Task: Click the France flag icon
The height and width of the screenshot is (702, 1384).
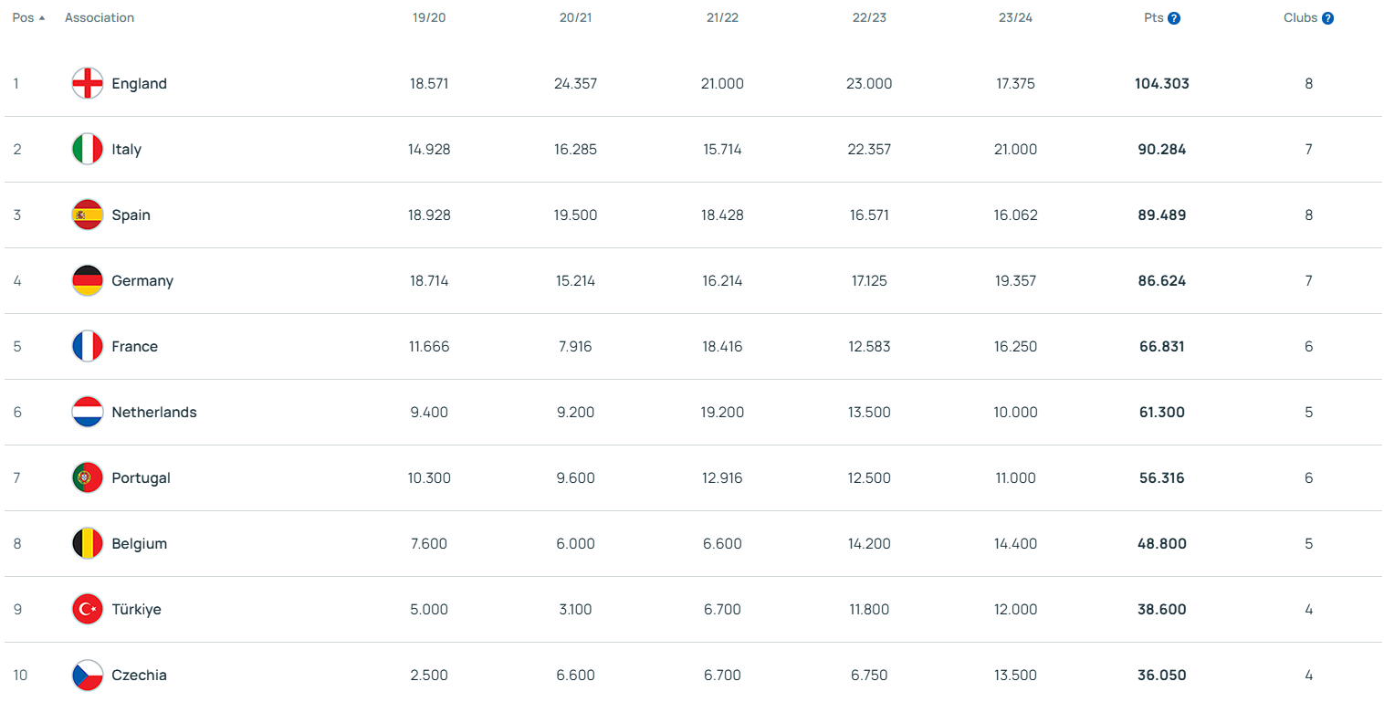Action: pos(87,346)
